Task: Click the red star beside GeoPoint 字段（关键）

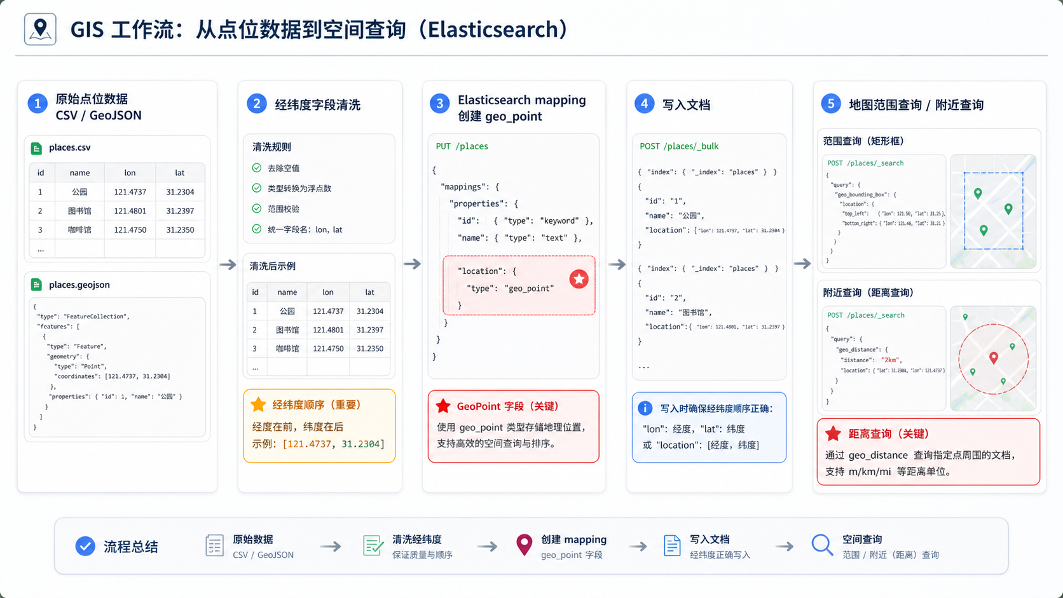Action: [443, 406]
